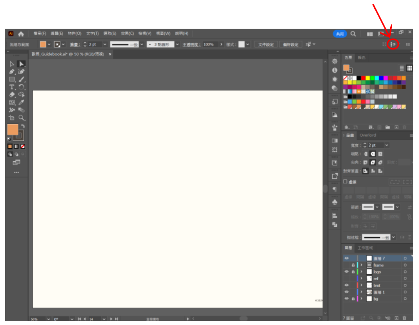This screenshot has height=325, width=419.
Task: Select the Pen tool
Action: click(12, 72)
